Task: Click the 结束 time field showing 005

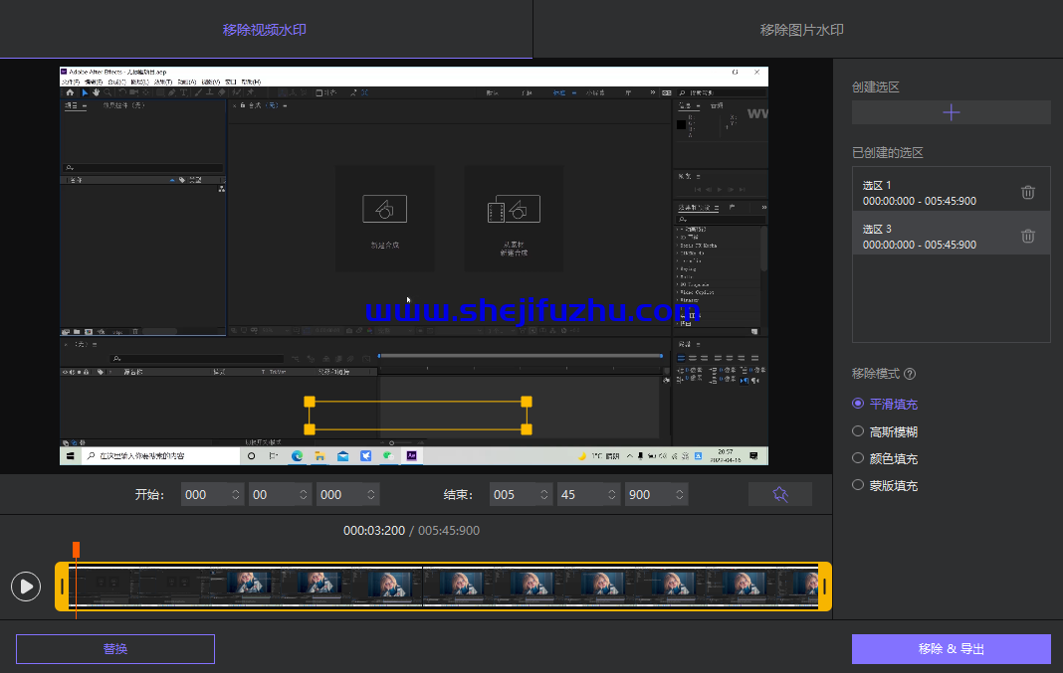Action: pyautogui.click(x=520, y=495)
